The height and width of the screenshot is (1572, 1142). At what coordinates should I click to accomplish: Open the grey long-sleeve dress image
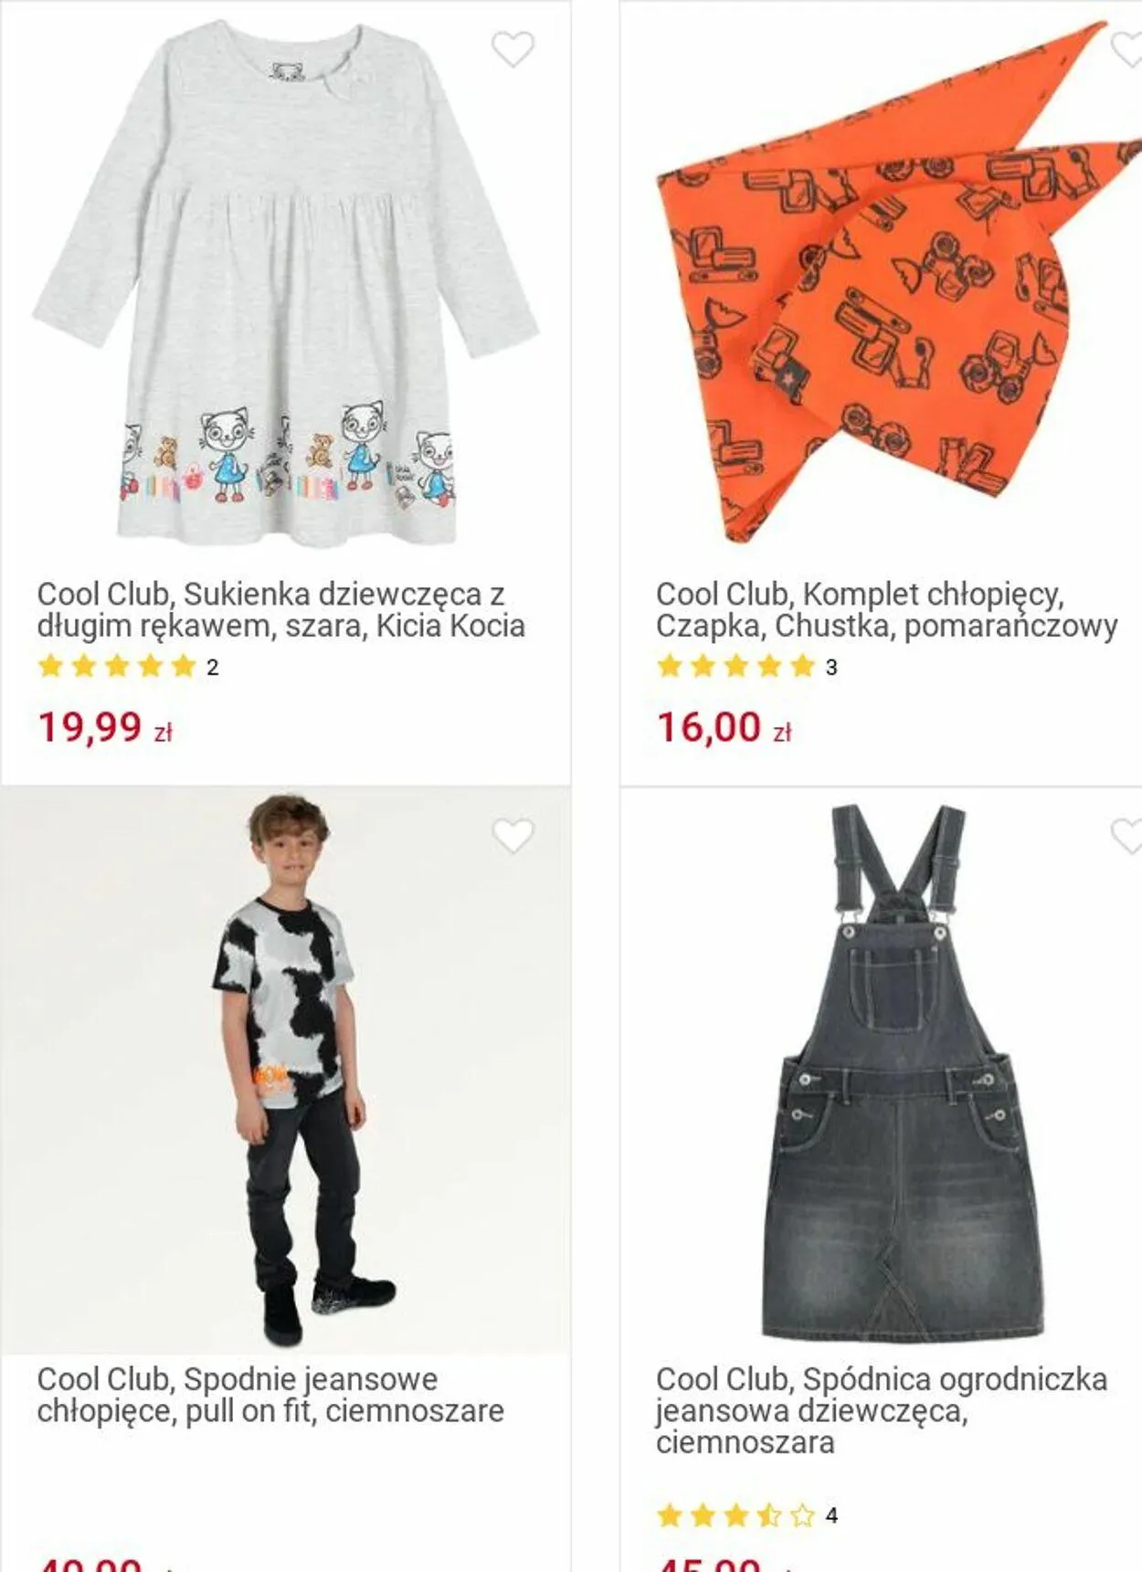[x=286, y=283]
